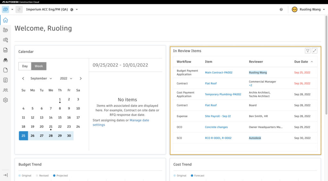Open the 2022 year dropdown

point(66,78)
